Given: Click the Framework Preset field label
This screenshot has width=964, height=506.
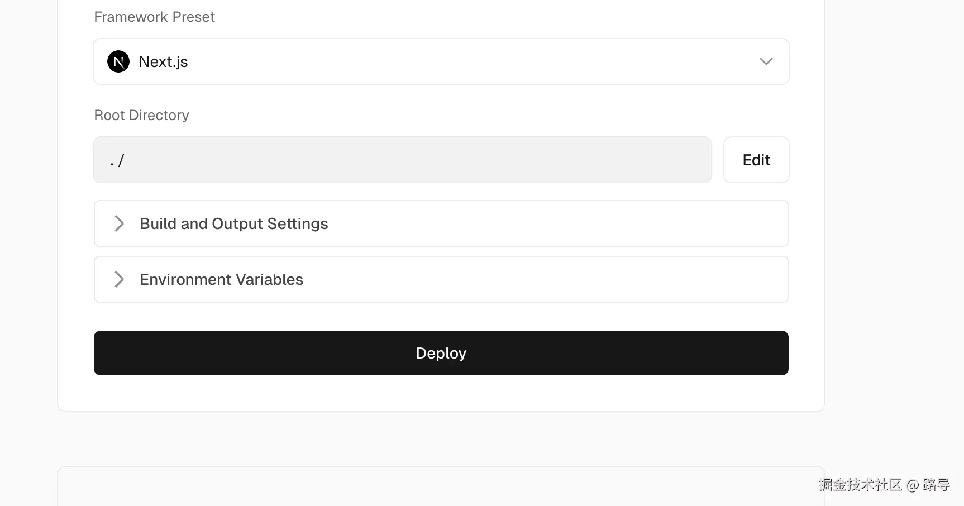Looking at the screenshot, I should coord(154,17).
